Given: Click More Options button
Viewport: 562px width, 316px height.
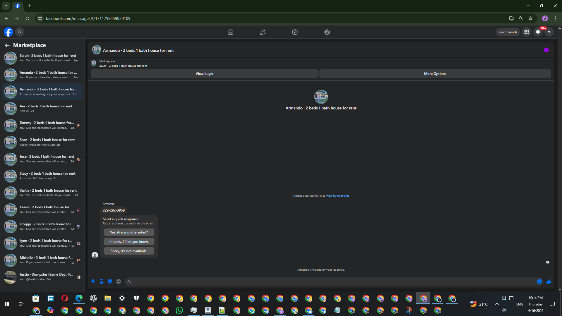Looking at the screenshot, I should [435, 74].
